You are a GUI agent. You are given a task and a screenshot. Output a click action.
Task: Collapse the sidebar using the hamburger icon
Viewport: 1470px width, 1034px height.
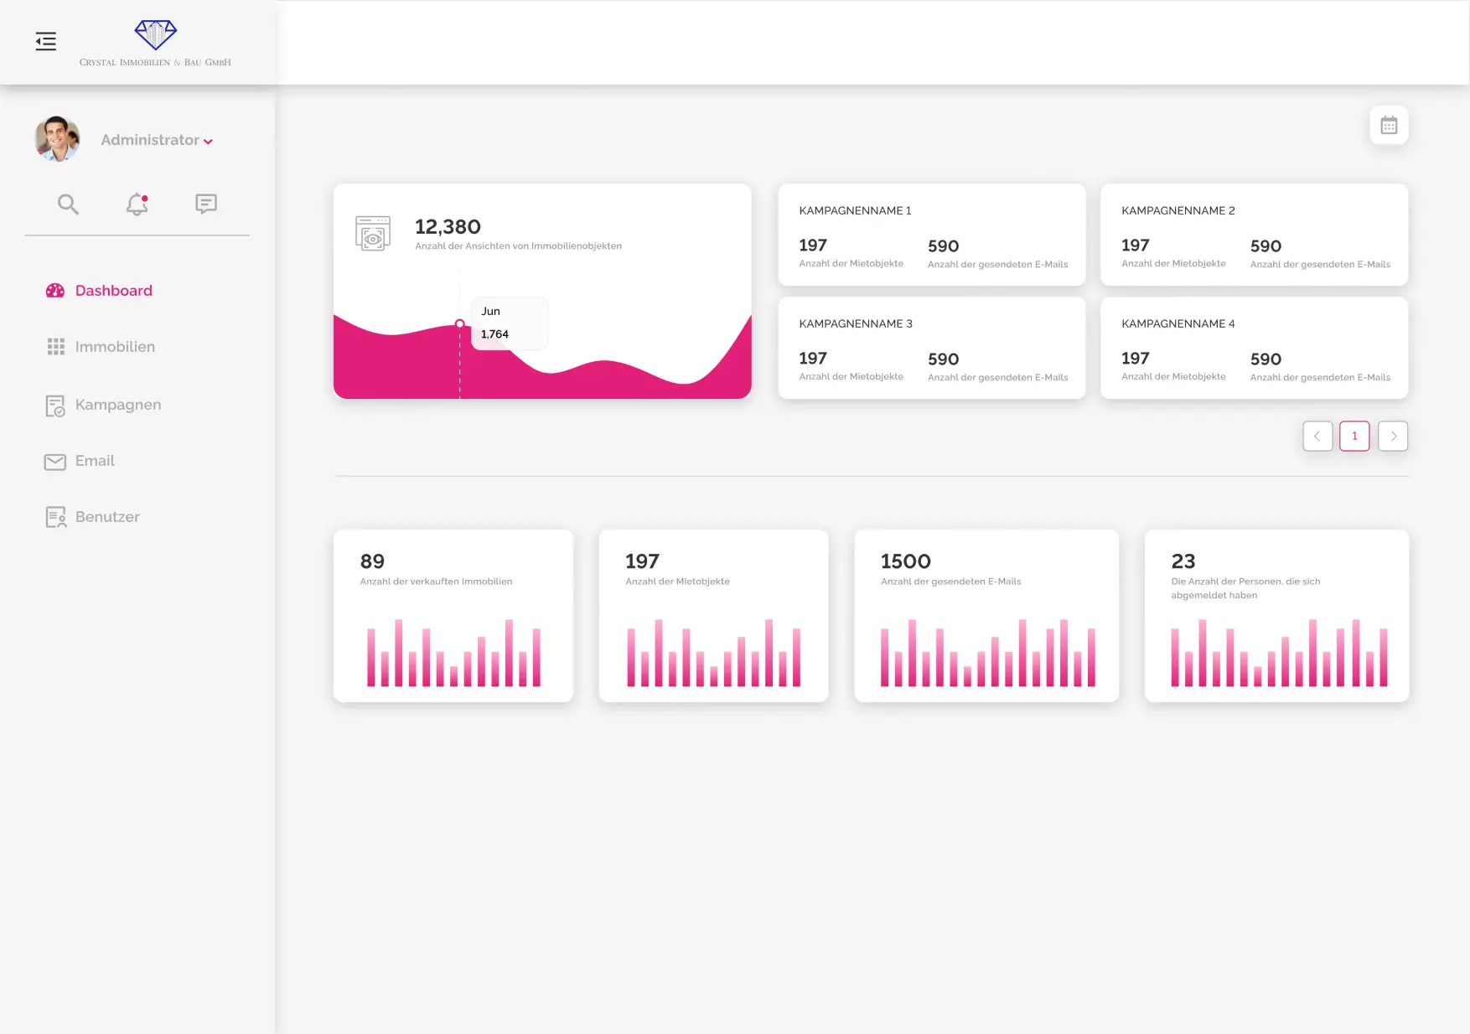46,41
